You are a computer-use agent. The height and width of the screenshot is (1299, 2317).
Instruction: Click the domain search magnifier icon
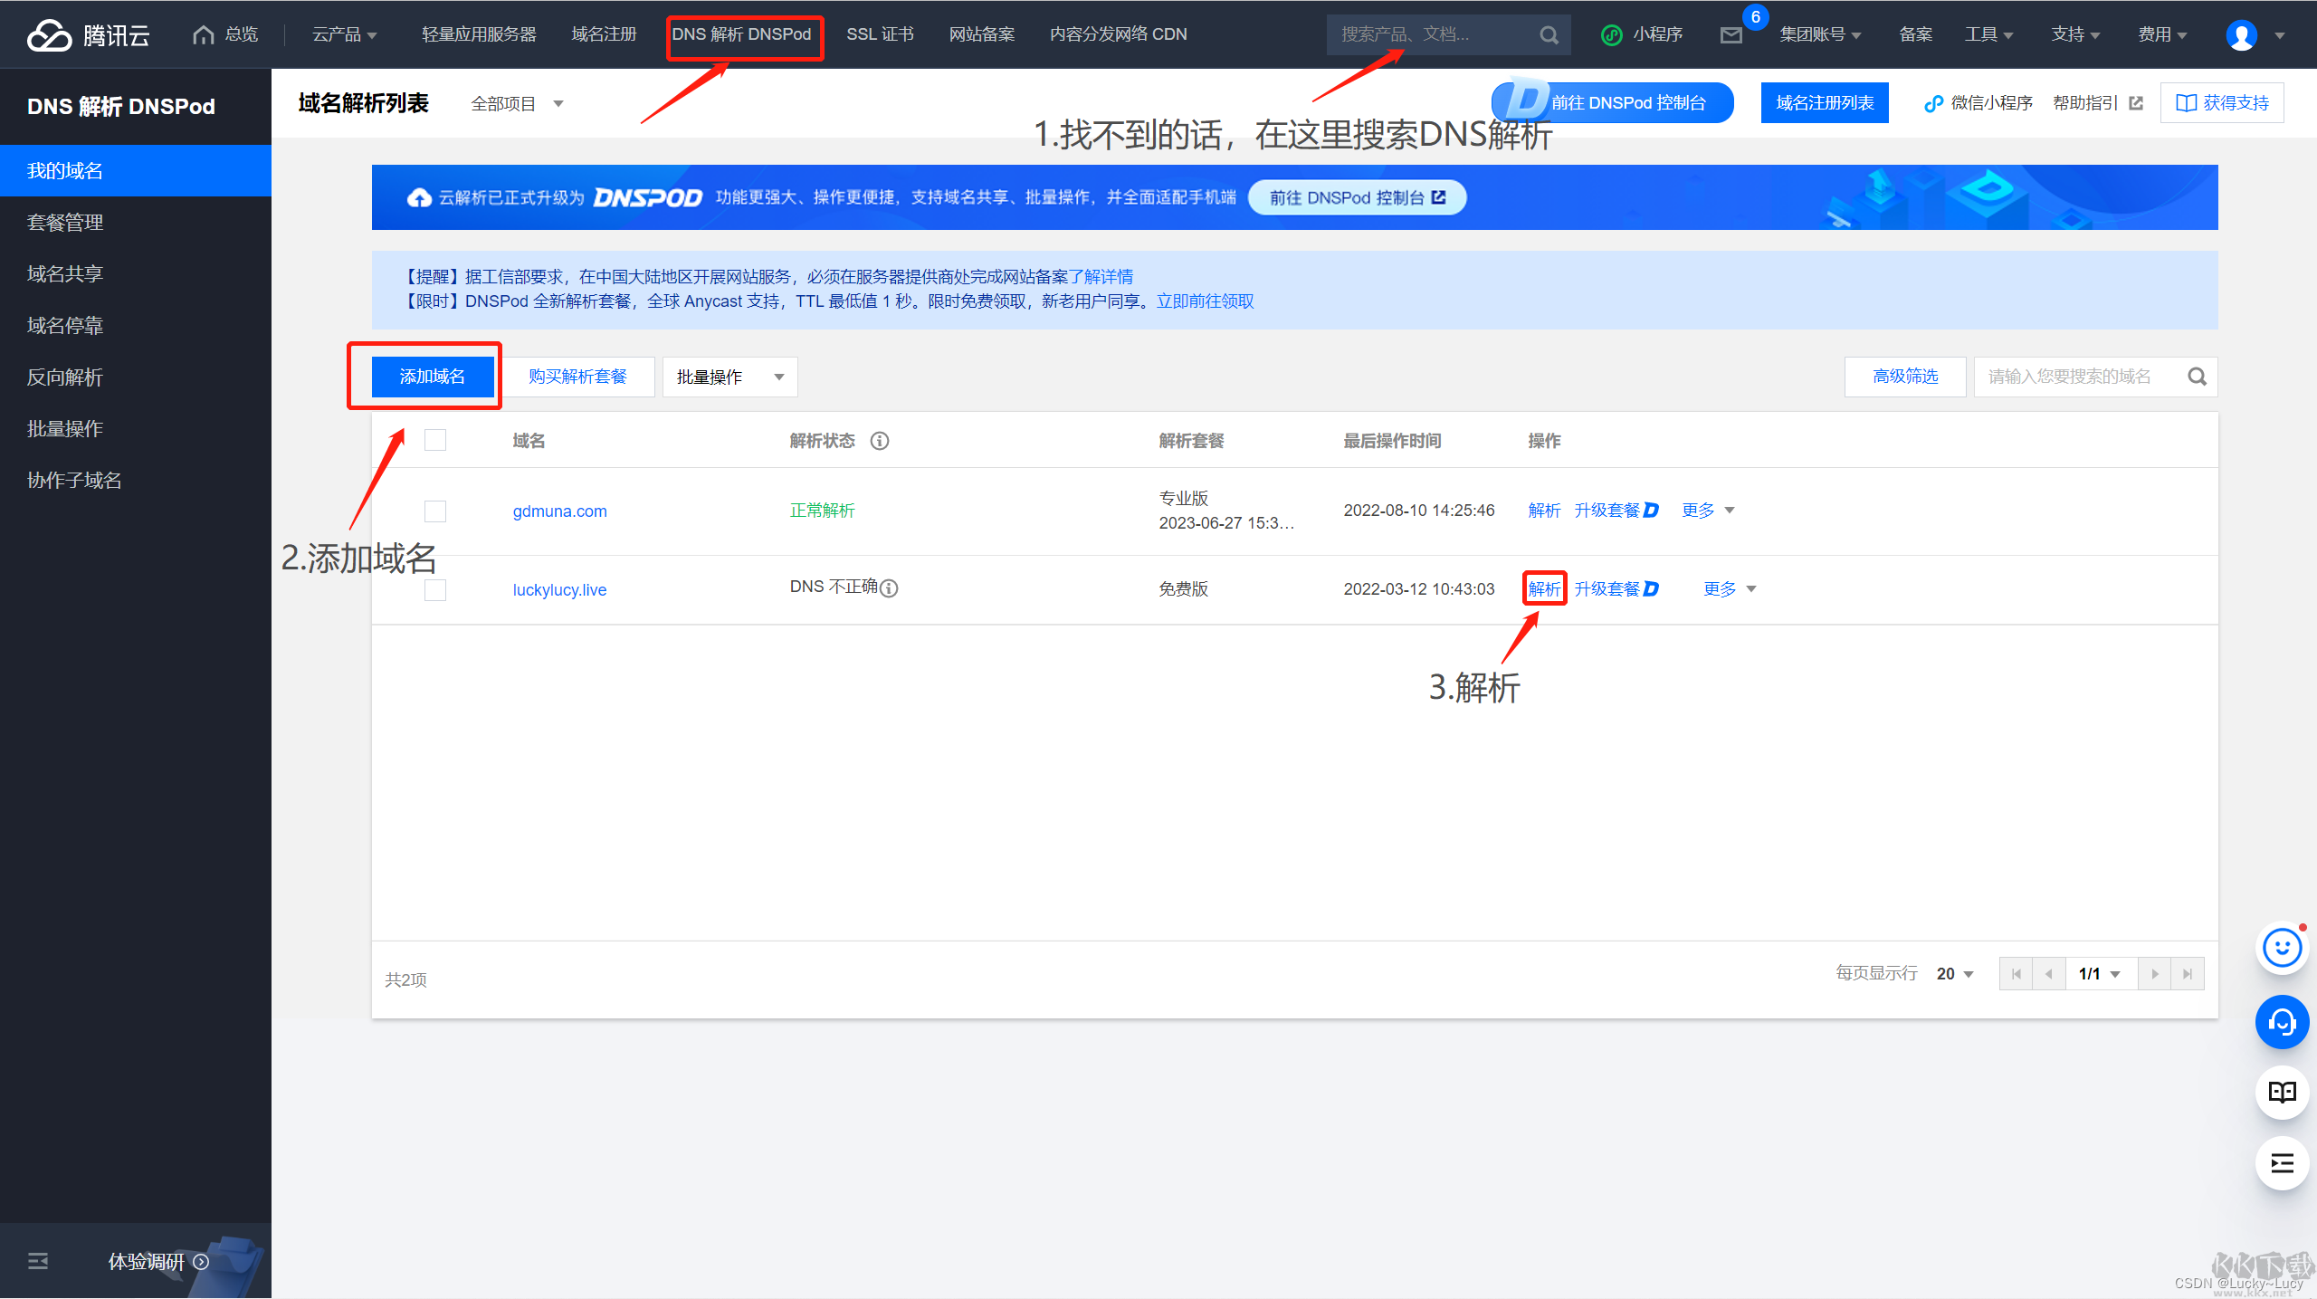[x=2197, y=377]
